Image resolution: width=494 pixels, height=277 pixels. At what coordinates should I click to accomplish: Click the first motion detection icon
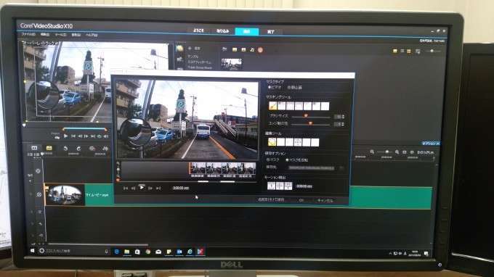[271, 186]
